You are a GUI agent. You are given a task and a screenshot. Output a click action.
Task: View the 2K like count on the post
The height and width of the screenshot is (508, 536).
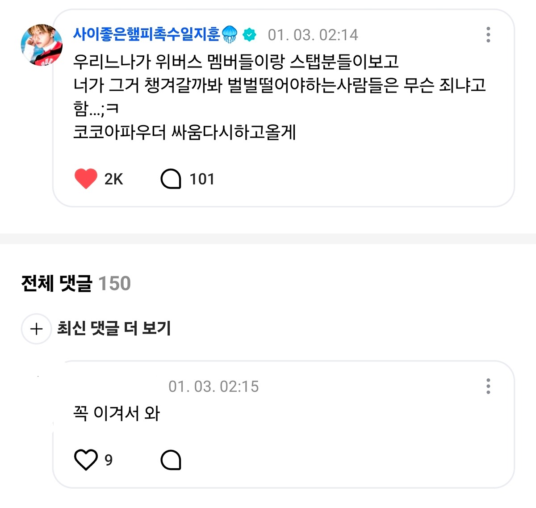pyautogui.click(x=113, y=179)
